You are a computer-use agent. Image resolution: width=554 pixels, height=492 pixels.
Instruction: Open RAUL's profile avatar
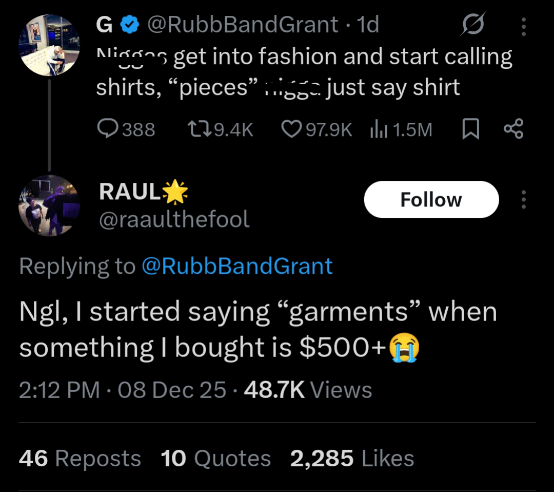[x=49, y=205]
